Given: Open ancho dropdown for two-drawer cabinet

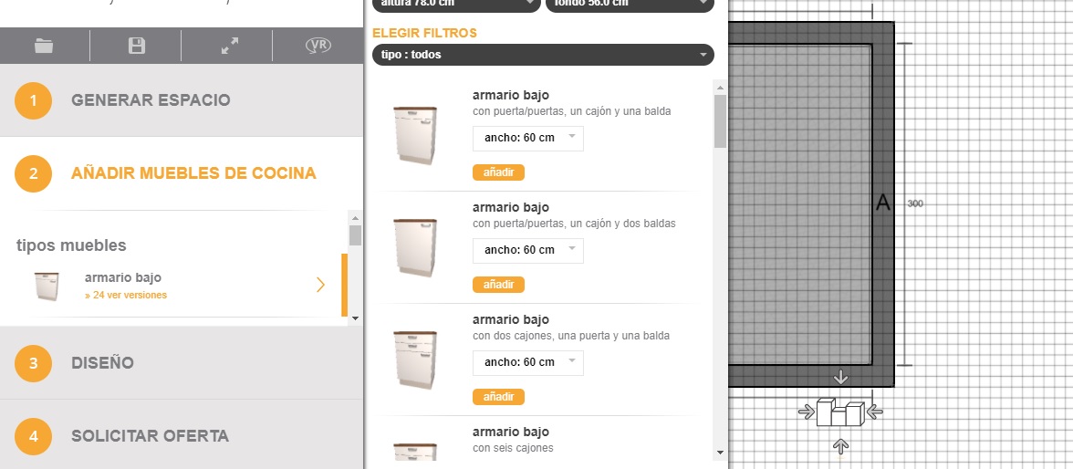Looking at the screenshot, I should click(x=527, y=362).
